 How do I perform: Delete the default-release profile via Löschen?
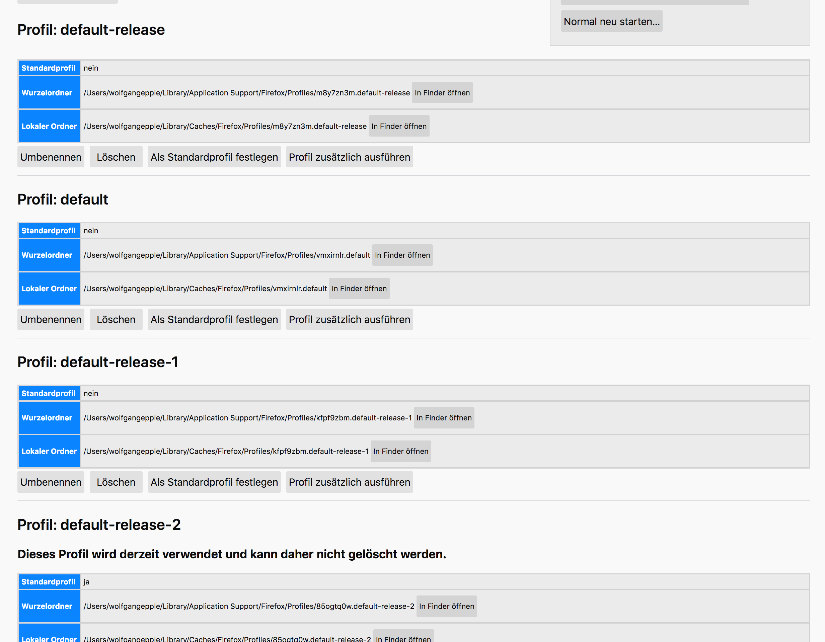116,157
